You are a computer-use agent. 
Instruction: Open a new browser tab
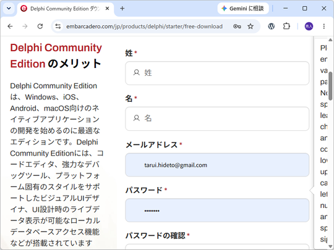[122, 9]
